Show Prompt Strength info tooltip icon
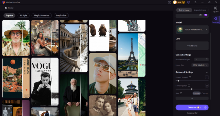The image size is (220, 116). 190,77
